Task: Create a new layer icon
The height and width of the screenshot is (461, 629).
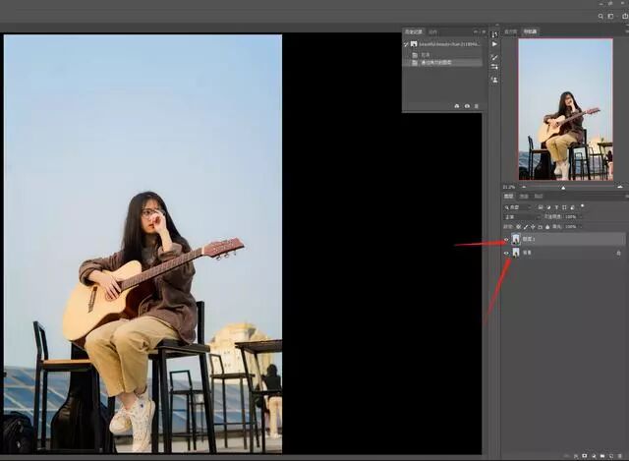Action: click(x=611, y=456)
